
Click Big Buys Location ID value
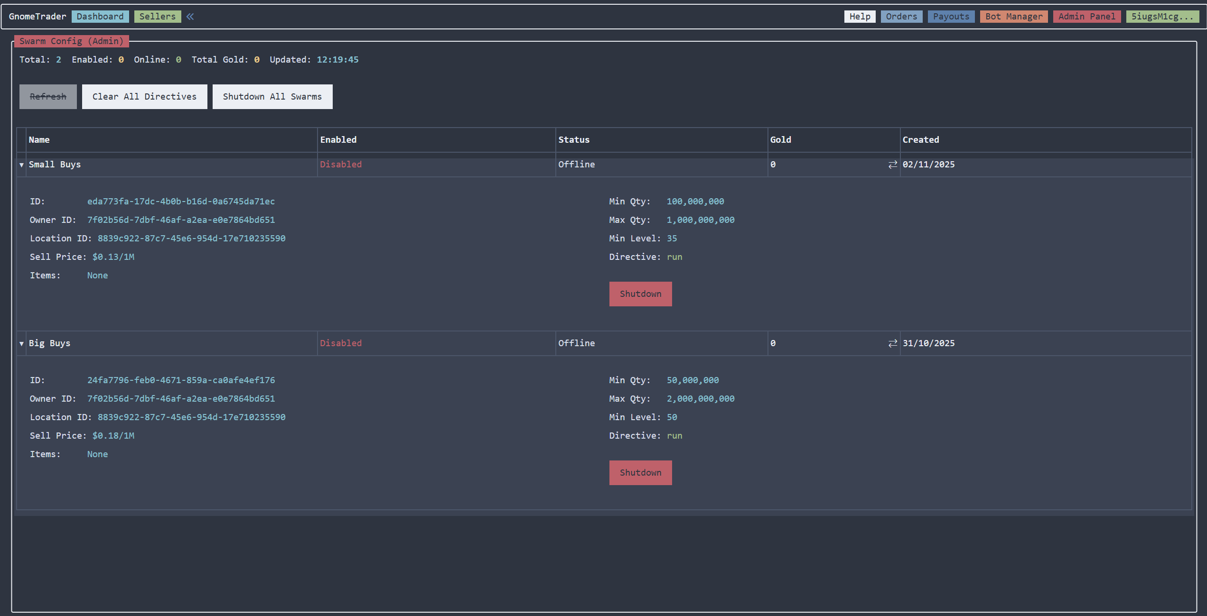click(191, 417)
